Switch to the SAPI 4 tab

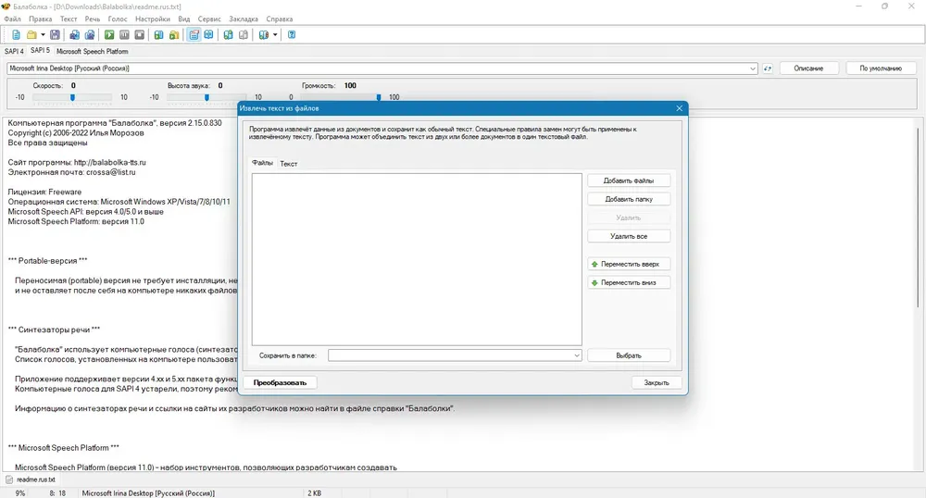click(14, 51)
